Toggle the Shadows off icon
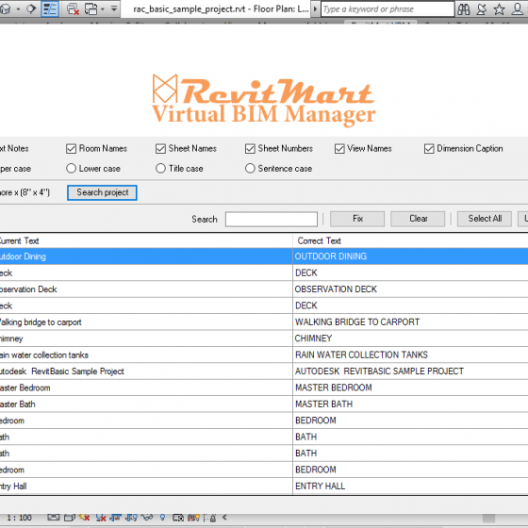The image size is (528, 528). (x=100, y=518)
